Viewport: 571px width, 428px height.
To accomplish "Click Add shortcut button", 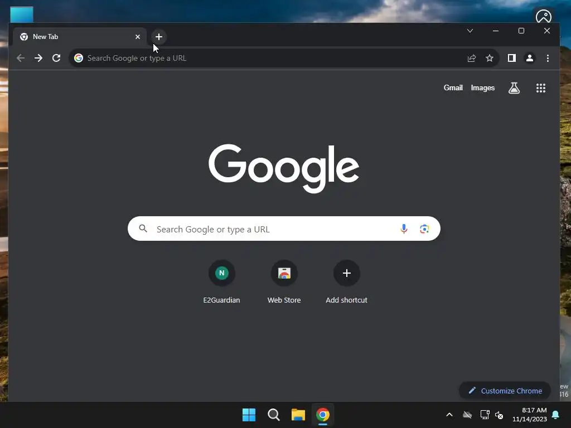I will (347, 283).
